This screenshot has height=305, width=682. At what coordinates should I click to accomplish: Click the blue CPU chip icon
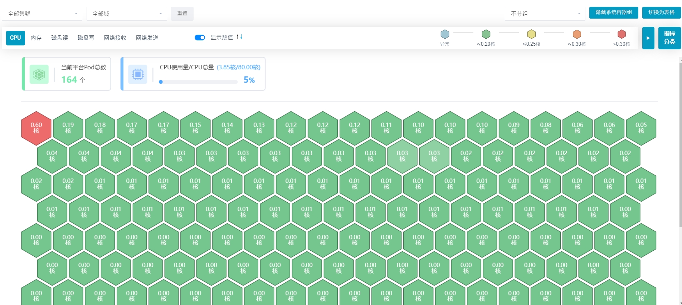(138, 74)
